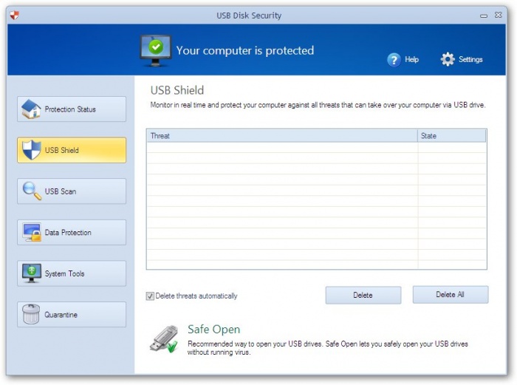Sort by the Threat column header
The width and height of the screenshot is (517, 385).
tap(282, 135)
